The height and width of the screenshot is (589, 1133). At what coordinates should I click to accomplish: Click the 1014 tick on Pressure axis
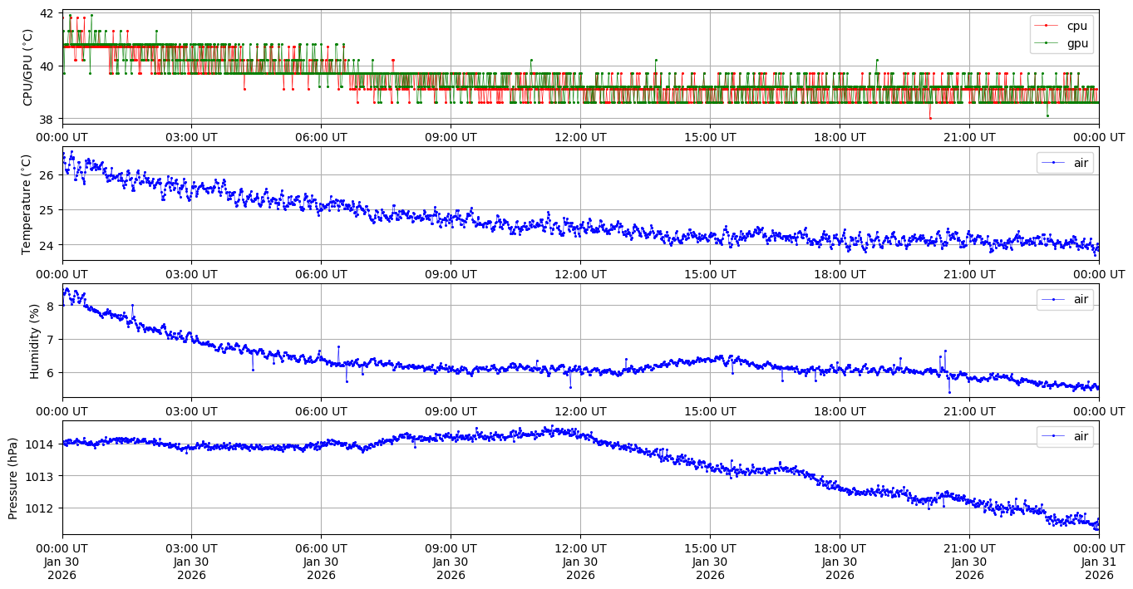(x=42, y=444)
